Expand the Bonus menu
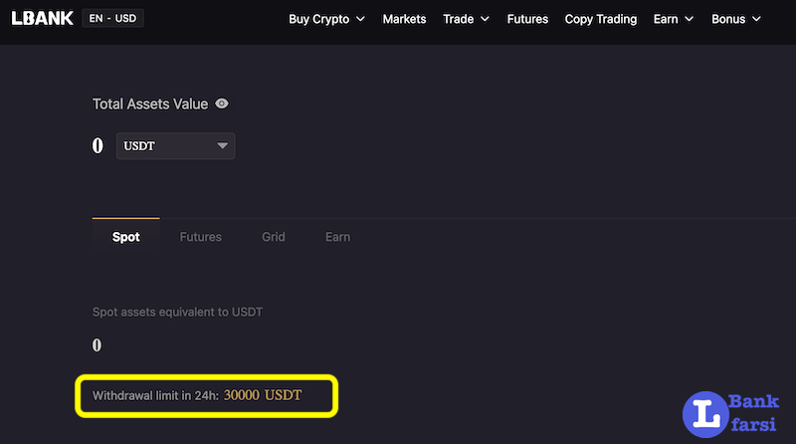Image resolution: width=796 pixels, height=444 pixels. [x=735, y=19]
